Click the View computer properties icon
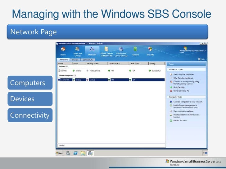 [x=171, y=74]
